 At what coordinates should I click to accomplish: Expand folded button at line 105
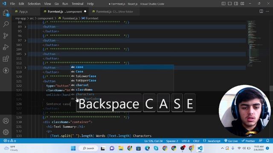click(25, 54)
